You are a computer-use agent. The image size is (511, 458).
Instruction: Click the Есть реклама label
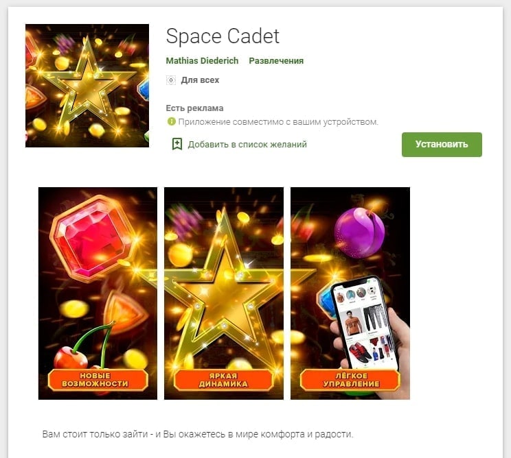(x=194, y=108)
